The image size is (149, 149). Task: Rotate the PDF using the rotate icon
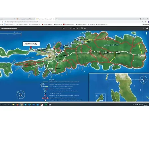(85, 28)
